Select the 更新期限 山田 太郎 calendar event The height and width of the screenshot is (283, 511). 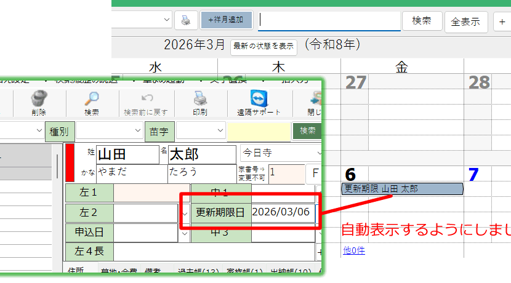click(401, 189)
